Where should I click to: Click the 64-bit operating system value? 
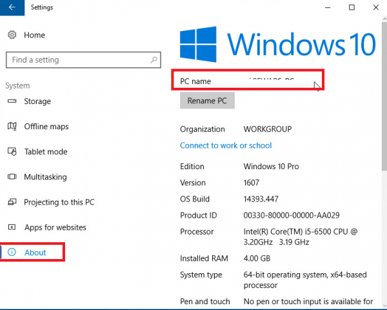(x=305, y=280)
